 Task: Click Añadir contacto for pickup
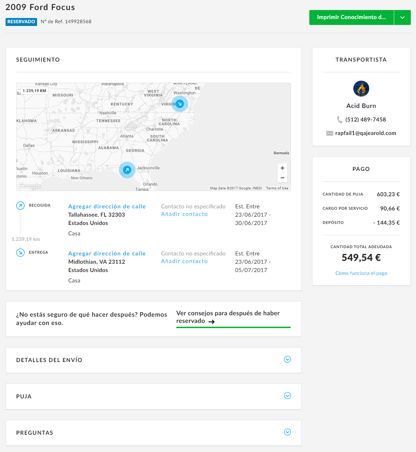(x=184, y=214)
